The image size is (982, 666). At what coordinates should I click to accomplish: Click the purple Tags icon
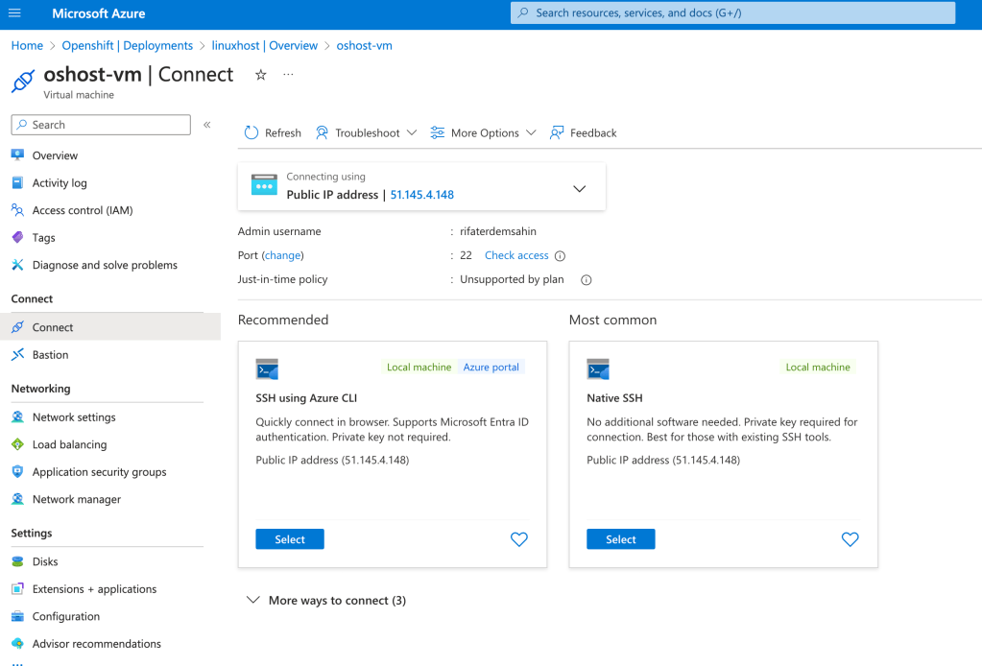pyautogui.click(x=17, y=238)
